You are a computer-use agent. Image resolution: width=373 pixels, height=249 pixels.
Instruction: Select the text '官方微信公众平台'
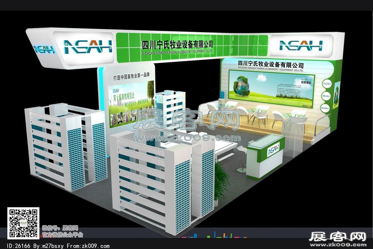pos(63,235)
